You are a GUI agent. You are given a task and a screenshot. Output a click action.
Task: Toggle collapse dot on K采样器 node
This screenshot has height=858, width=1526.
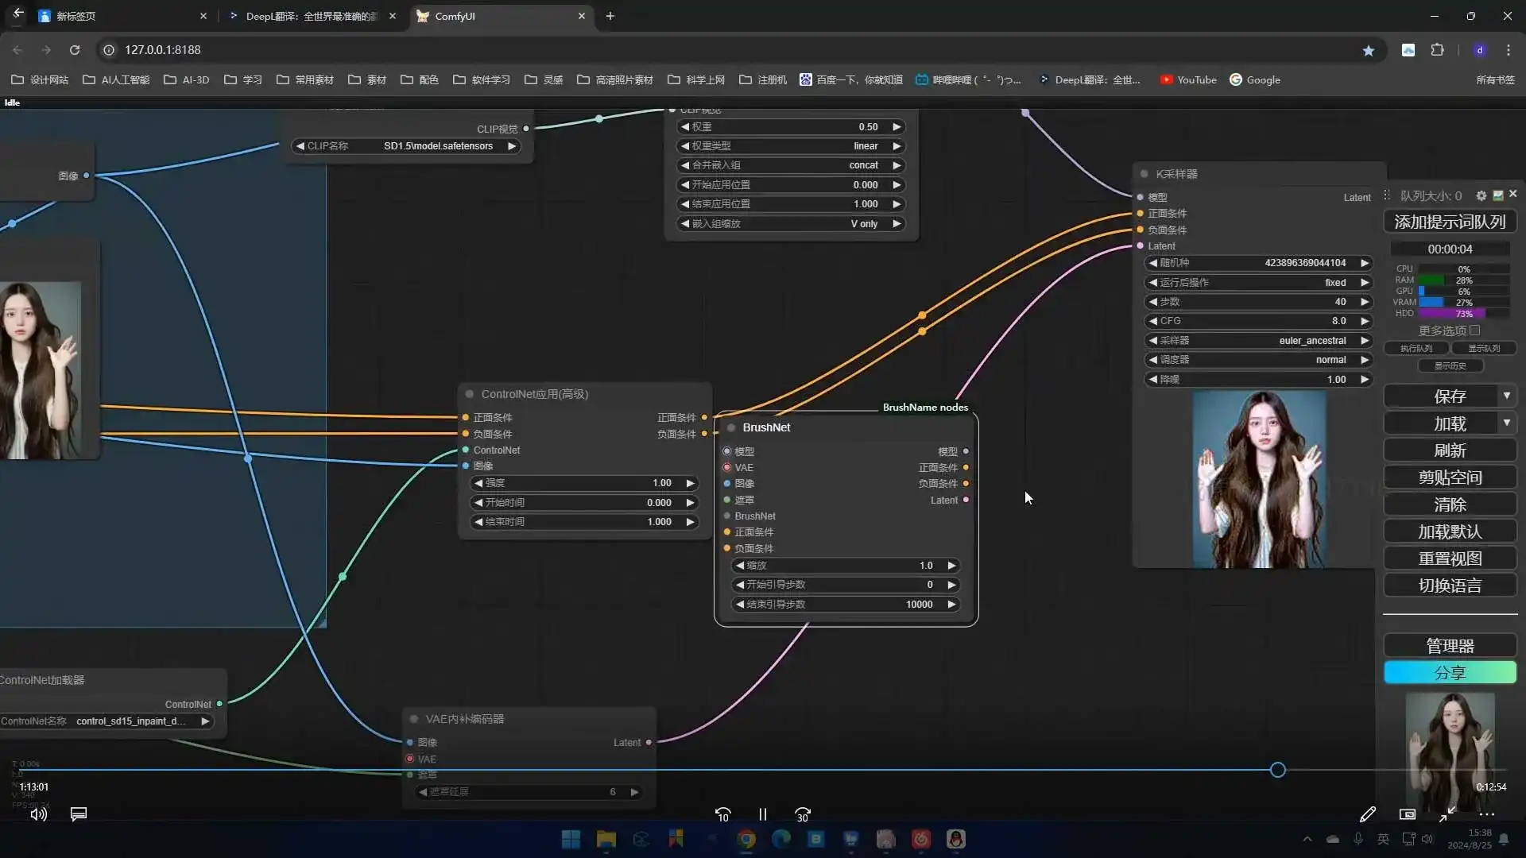coord(1144,174)
